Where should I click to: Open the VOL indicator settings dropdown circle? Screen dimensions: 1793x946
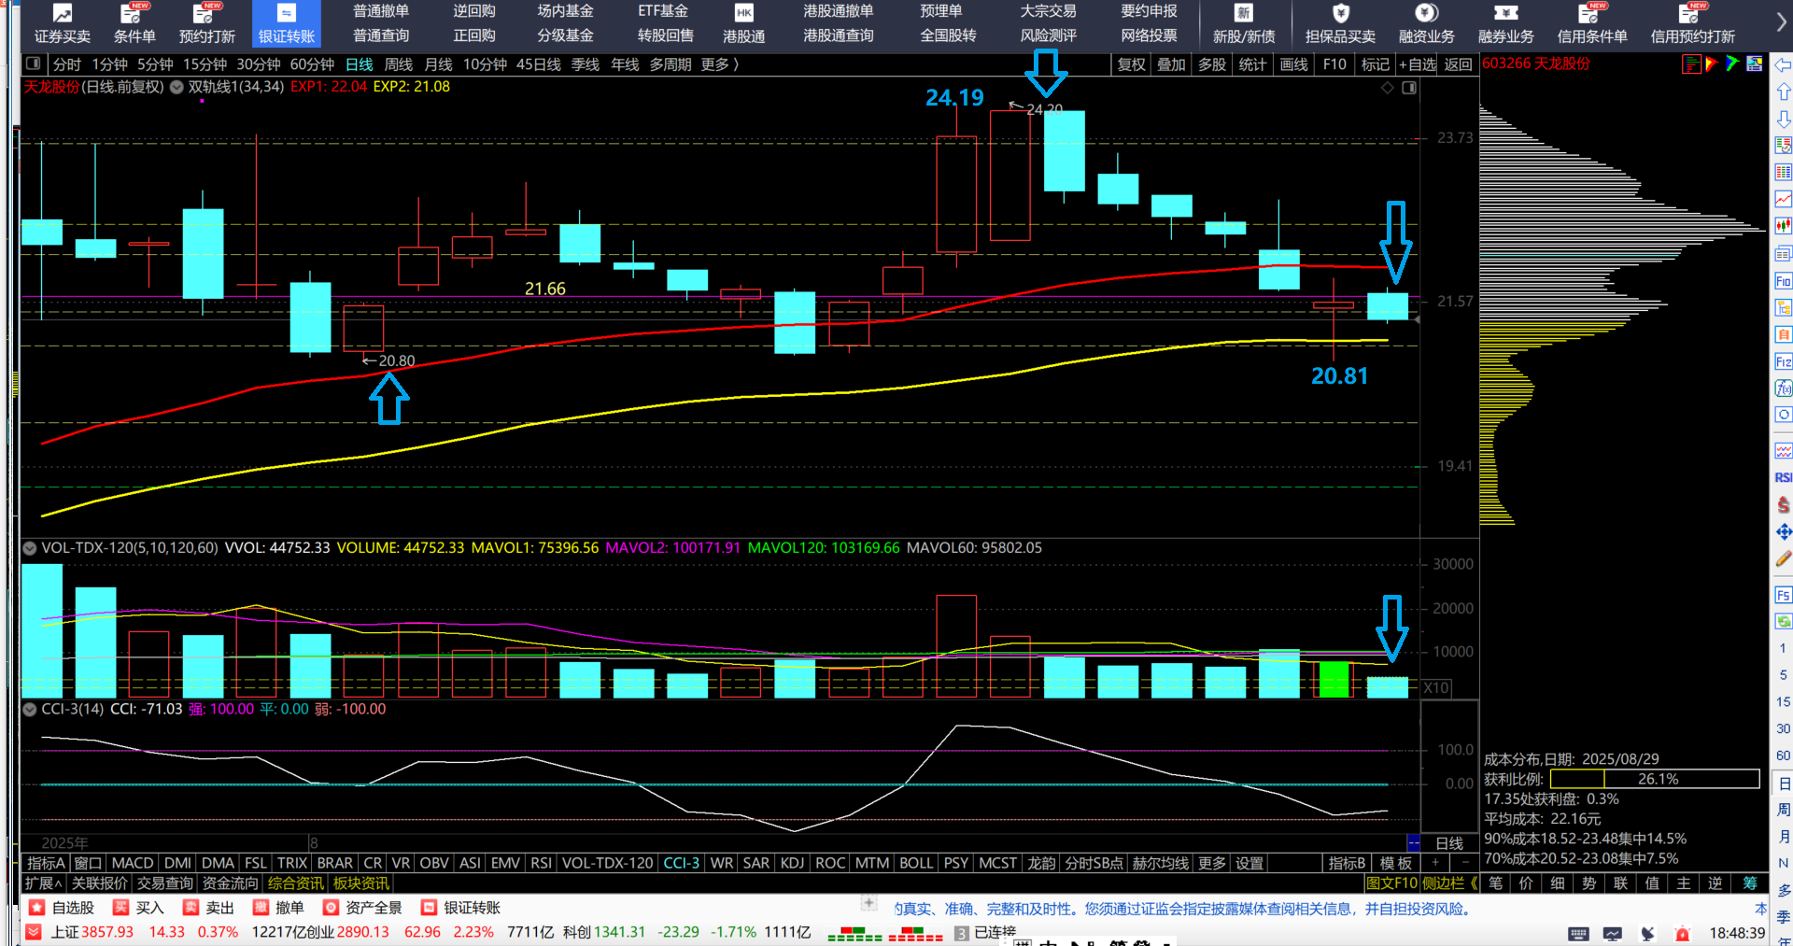[x=30, y=548]
